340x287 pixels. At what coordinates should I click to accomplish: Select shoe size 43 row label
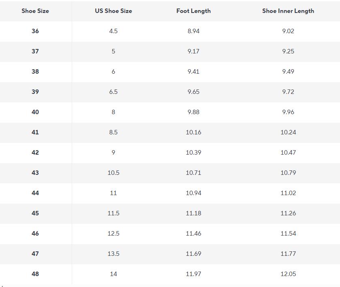click(35, 173)
